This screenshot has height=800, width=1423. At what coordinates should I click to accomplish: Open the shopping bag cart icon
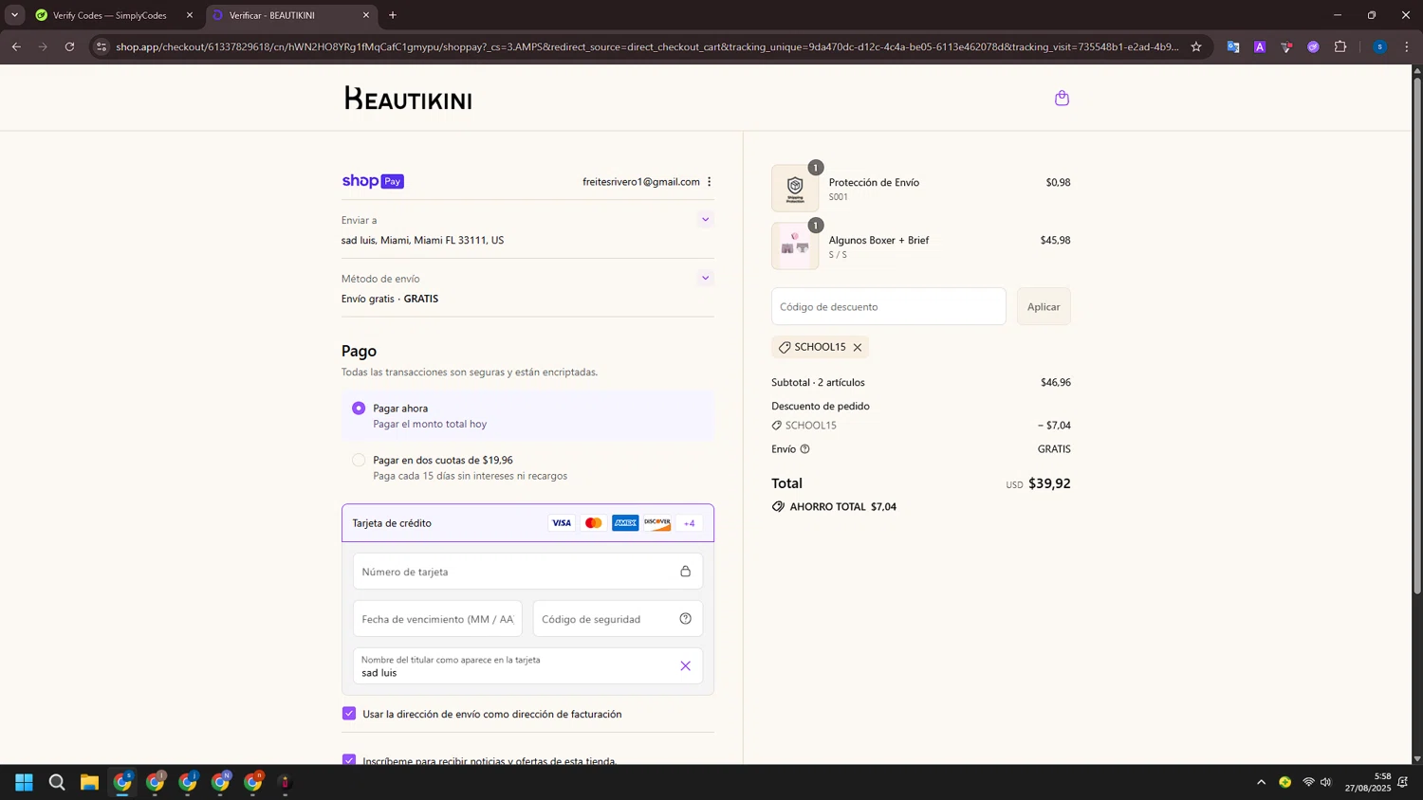click(x=1062, y=98)
